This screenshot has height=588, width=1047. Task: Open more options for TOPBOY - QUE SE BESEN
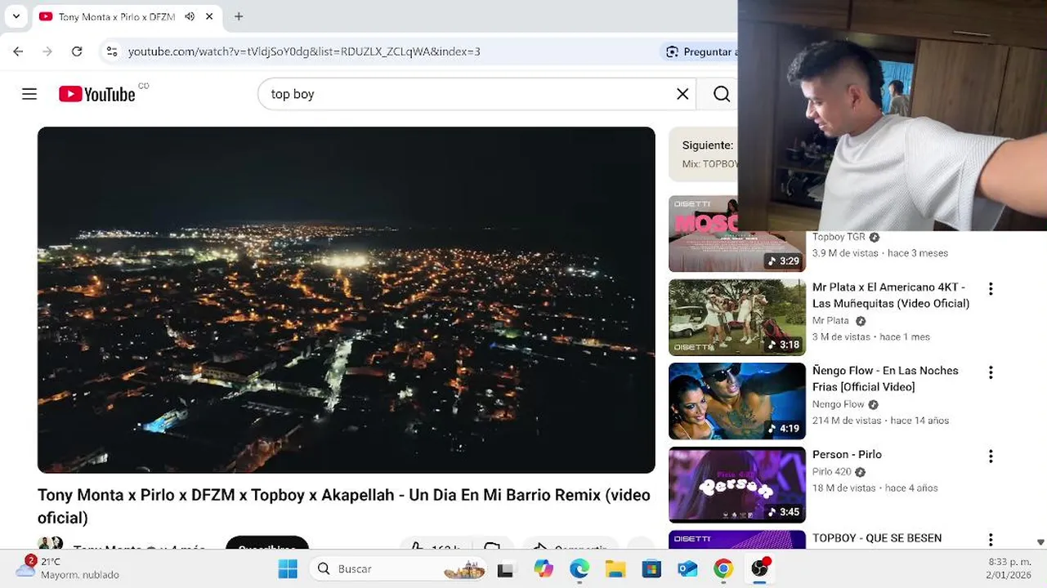pyautogui.click(x=991, y=540)
